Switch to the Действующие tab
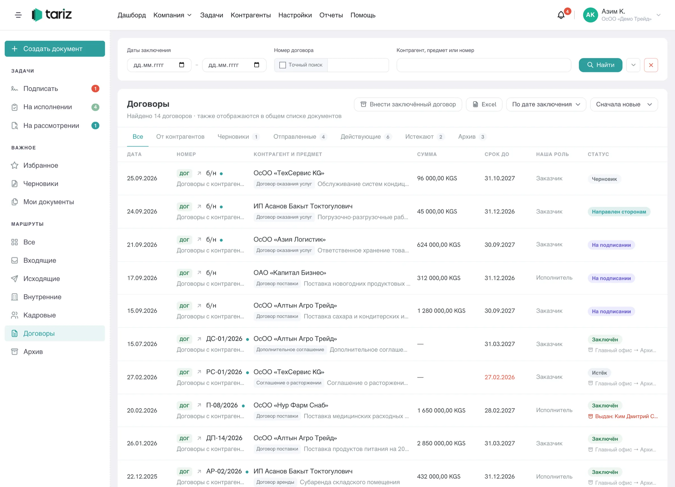Screen dimensions: 675x487 click(x=366, y=137)
